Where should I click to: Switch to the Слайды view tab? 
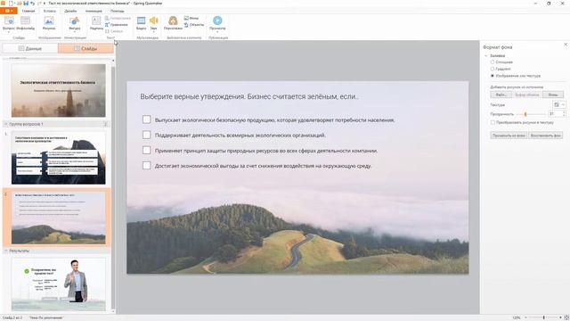[85, 48]
